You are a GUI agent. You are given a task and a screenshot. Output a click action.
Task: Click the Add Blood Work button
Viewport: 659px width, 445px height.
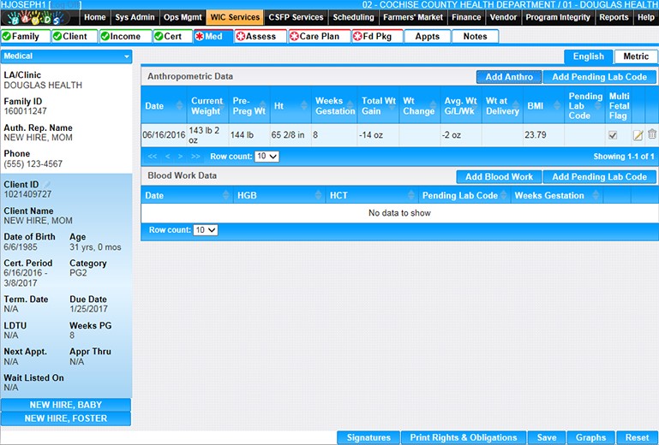[499, 177]
